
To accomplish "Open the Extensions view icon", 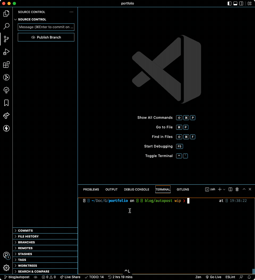I will point(6,64).
